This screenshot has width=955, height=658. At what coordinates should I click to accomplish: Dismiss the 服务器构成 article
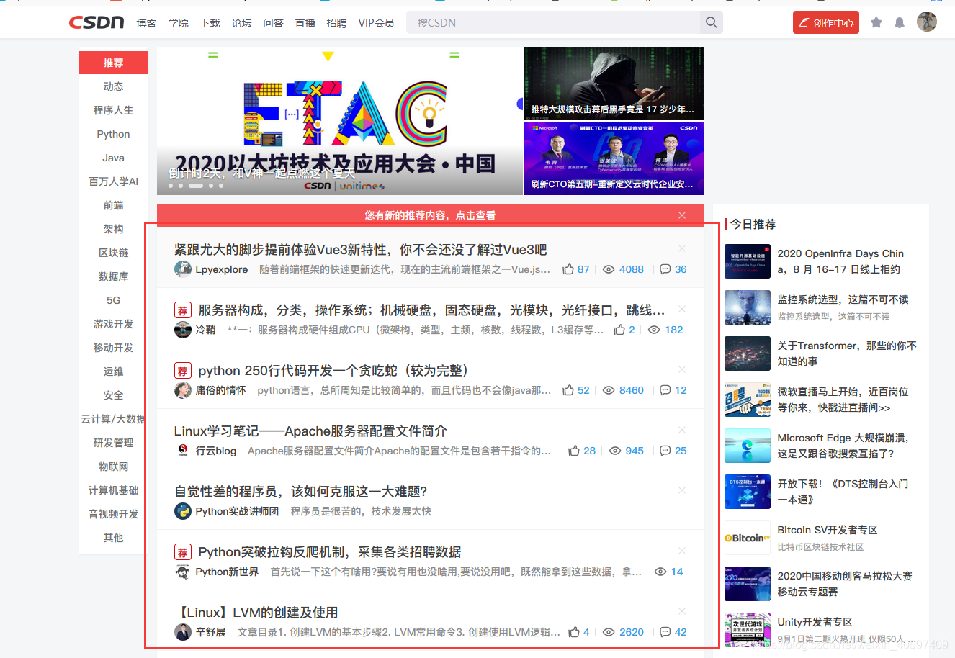coord(682,309)
